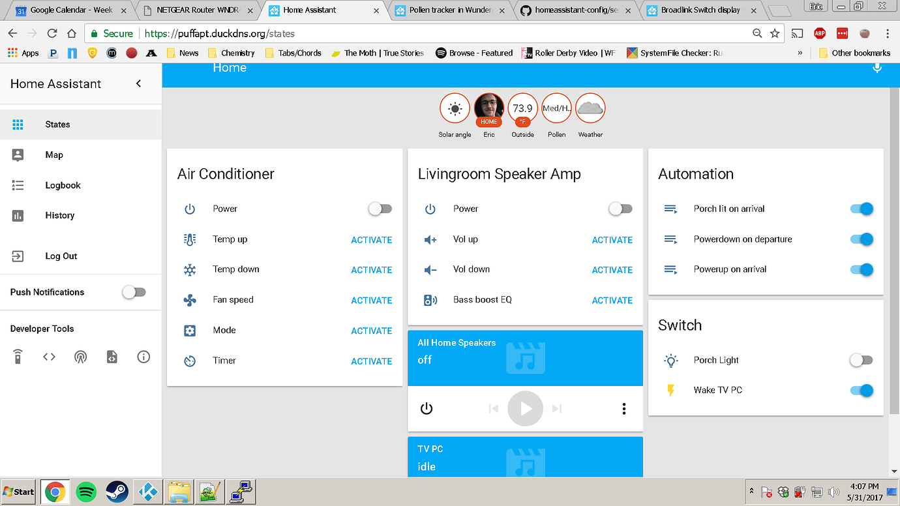Click the Solar angle sun badge

point(455,108)
